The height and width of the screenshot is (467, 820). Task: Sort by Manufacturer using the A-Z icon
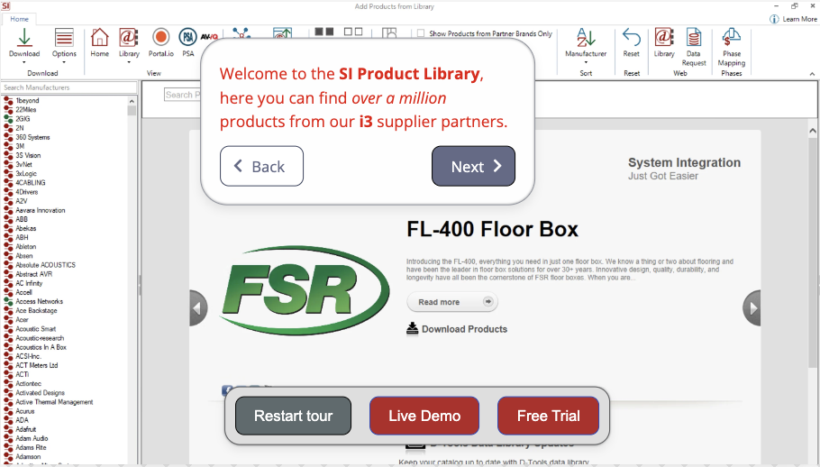[586, 37]
